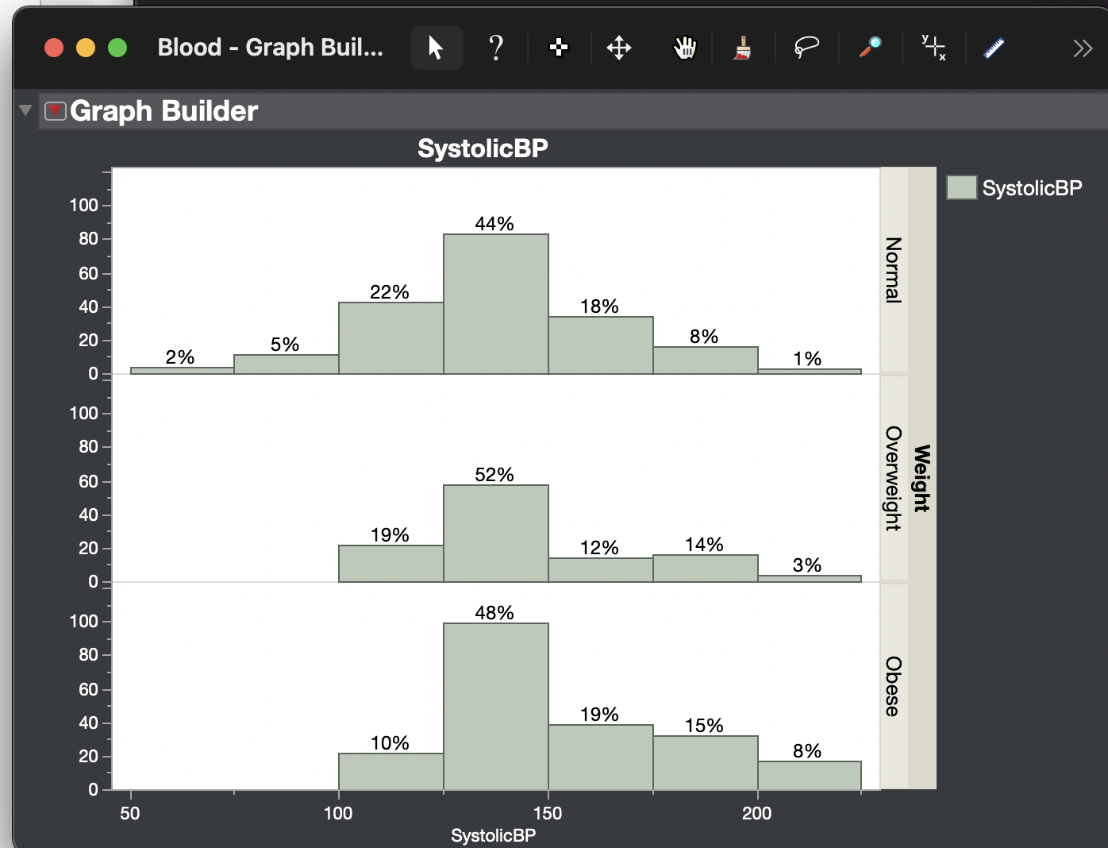Select the 44% bar in the Normal histogram
This screenshot has width=1108, height=848.
[x=495, y=304]
